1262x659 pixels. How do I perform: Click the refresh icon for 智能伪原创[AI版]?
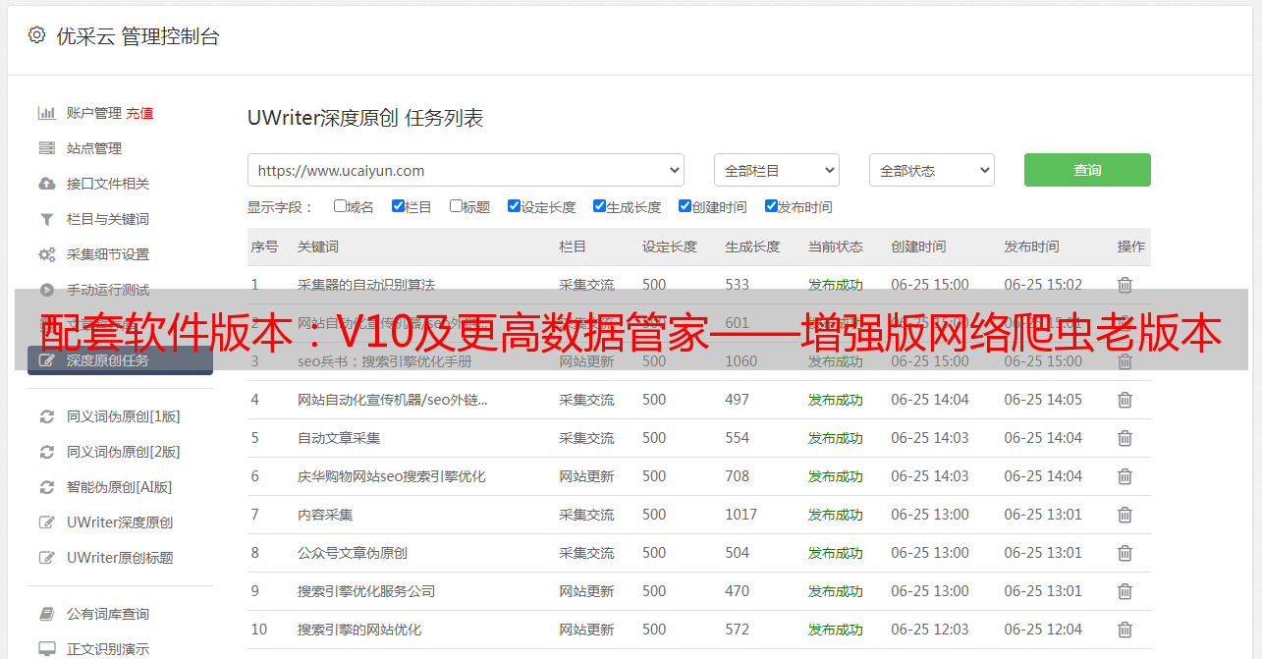[x=46, y=487]
